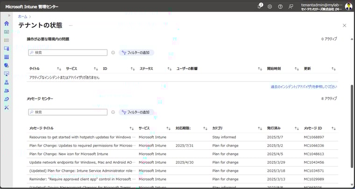Open Endpoint security shield icon
The image size is (355, 189).
point(7,65)
